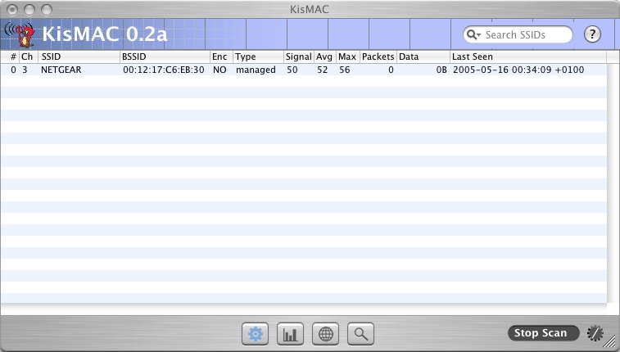Sort by the SSID column header
Screen dimensions: 620x352
[x=78, y=57]
